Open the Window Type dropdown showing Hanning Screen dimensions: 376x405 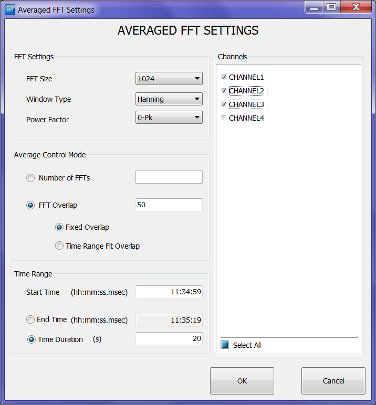(x=169, y=99)
